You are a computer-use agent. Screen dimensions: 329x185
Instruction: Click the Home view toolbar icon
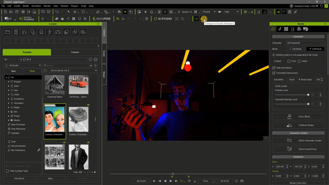click(151, 12)
